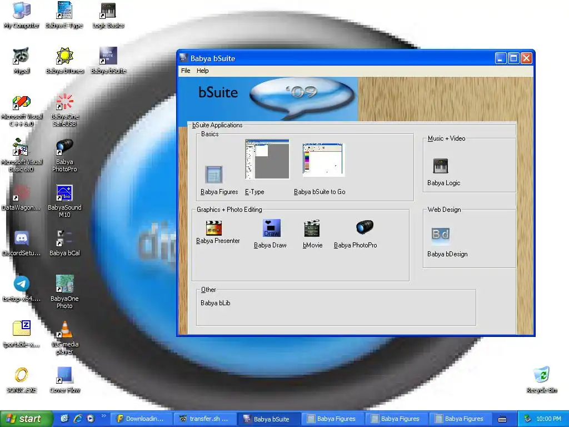
Task: Select Babya bCal desktop shortcut
Action: (x=64, y=244)
